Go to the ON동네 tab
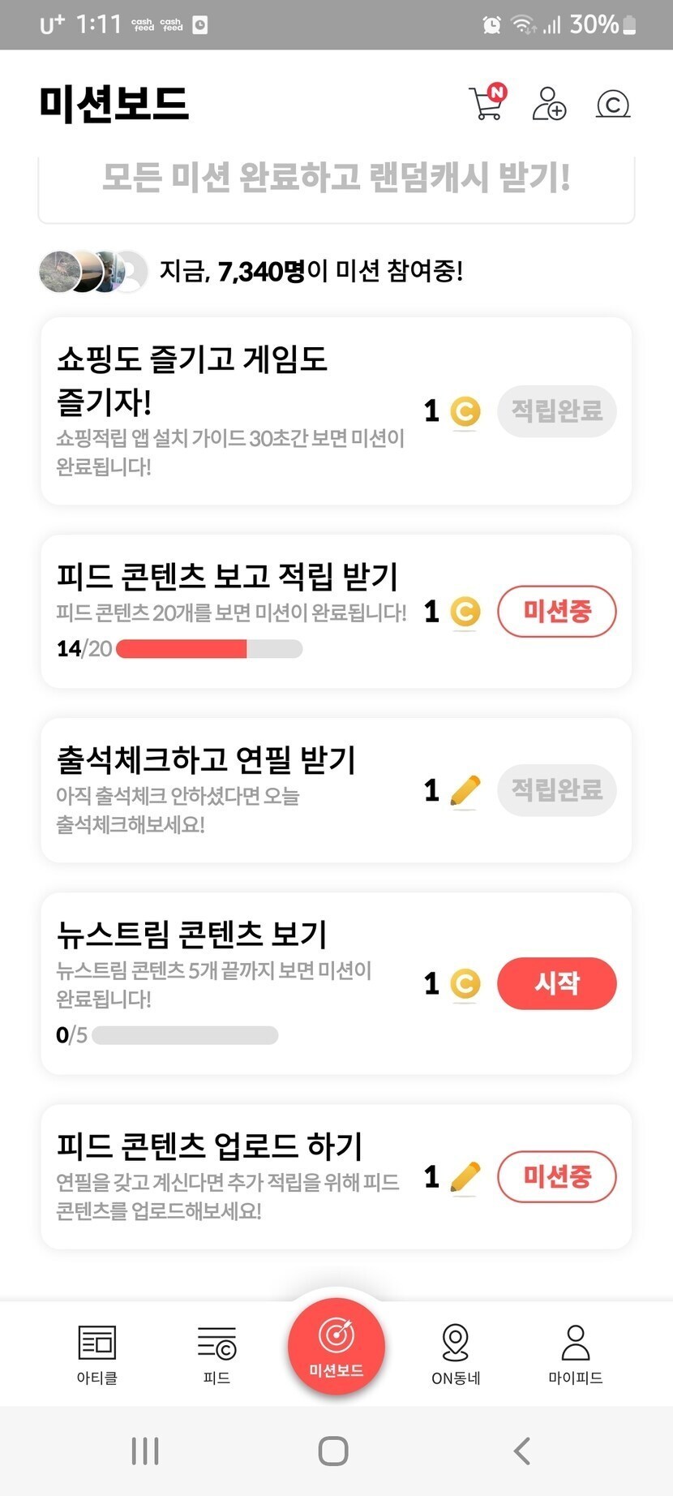 pos(456,1353)
